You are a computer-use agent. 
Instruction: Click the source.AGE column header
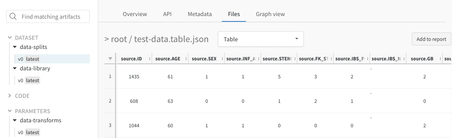168,59
